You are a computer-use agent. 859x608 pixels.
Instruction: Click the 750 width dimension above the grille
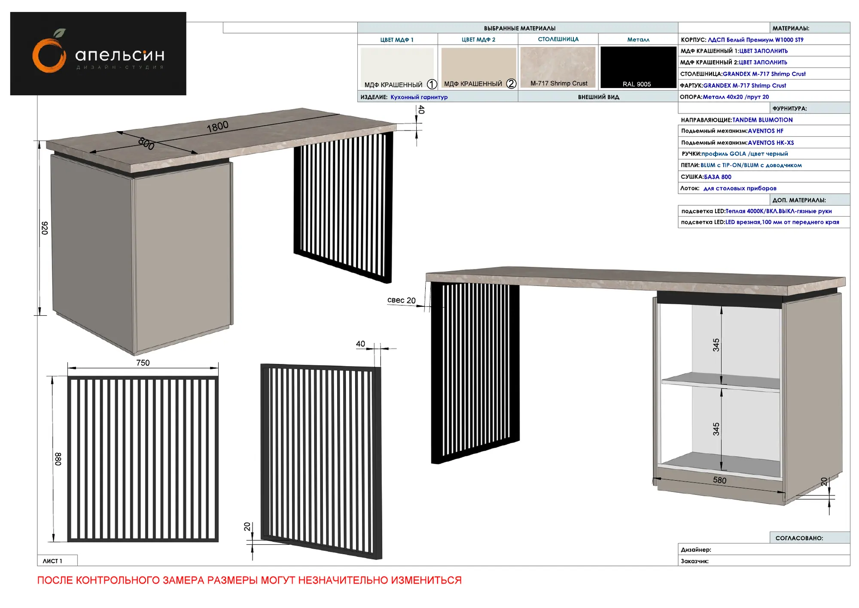tap(143, 363)
